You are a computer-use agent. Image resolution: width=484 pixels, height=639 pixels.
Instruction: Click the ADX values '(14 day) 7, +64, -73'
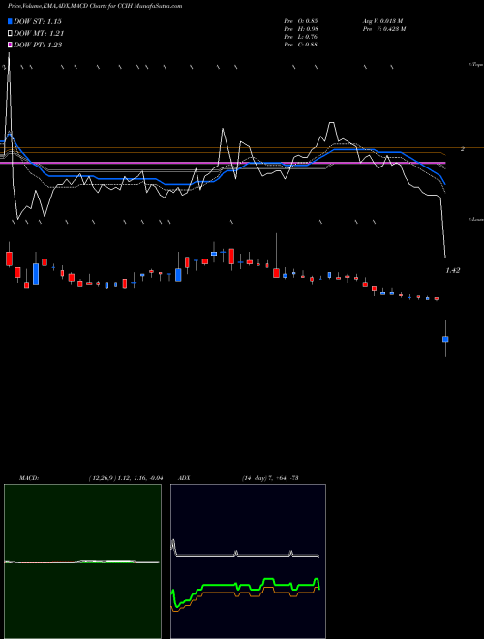tap(270, 478)
